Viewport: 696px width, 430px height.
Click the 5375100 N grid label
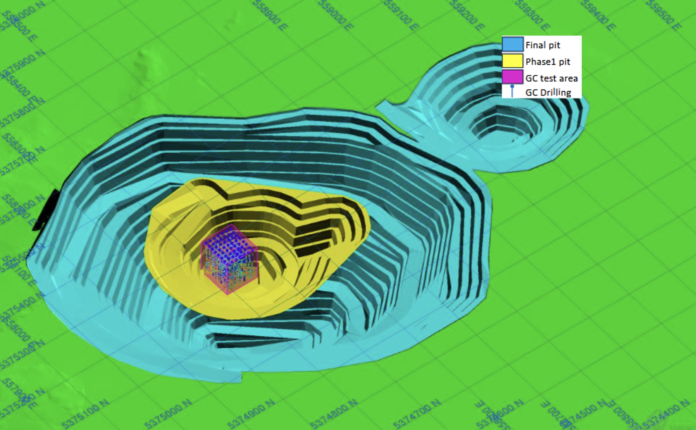click(x=85, y=414)
